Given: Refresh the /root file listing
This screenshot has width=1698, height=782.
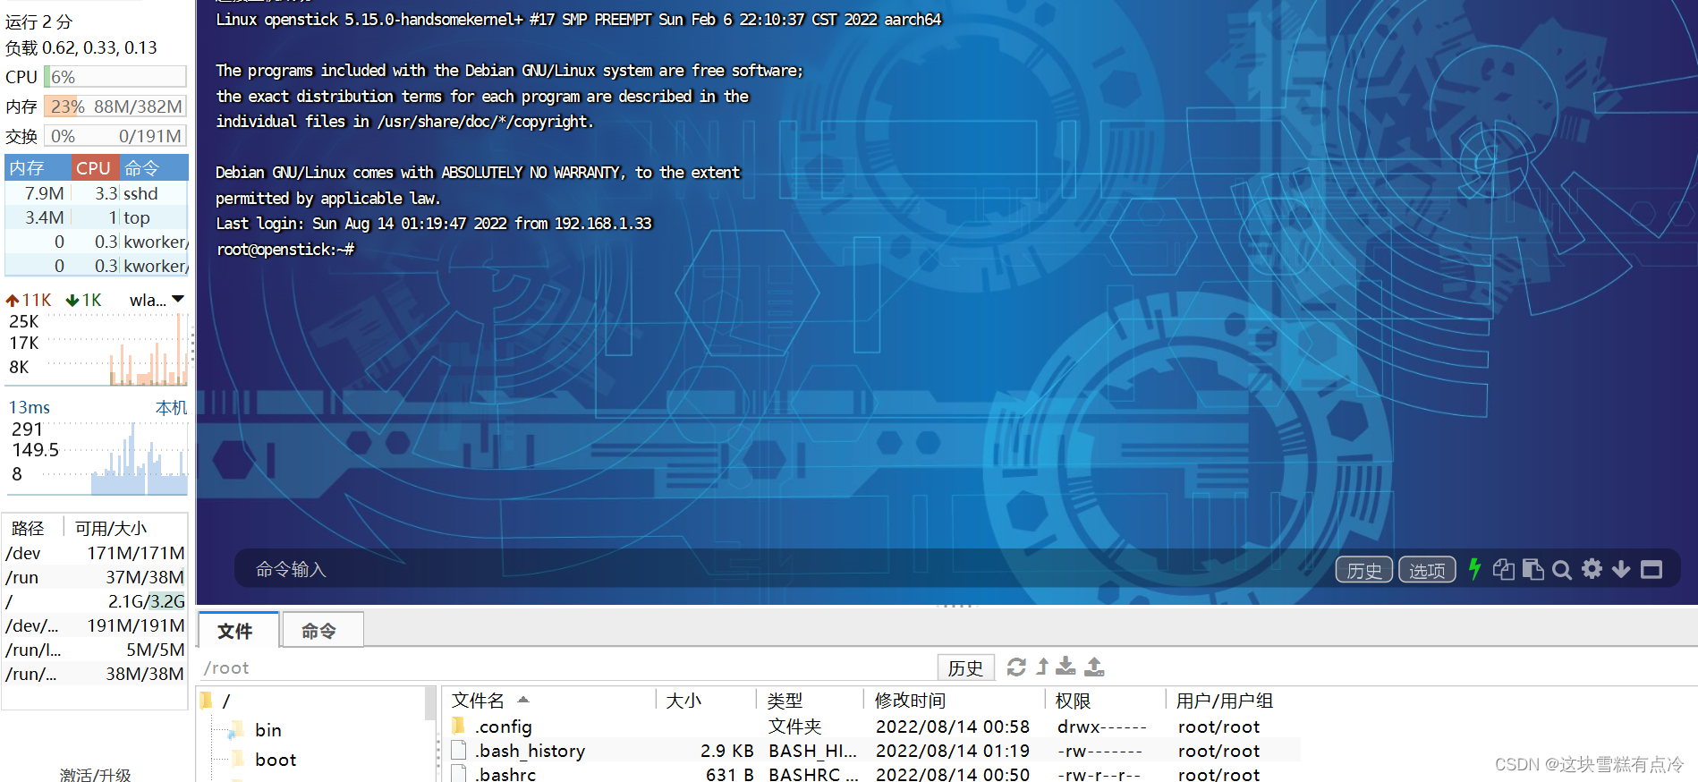Looking at the screenshot, I should (x=1016, y=667).
